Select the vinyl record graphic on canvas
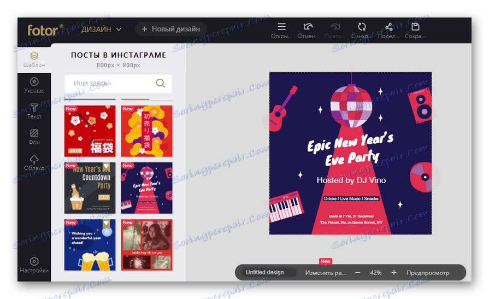 tap(421, 177)
